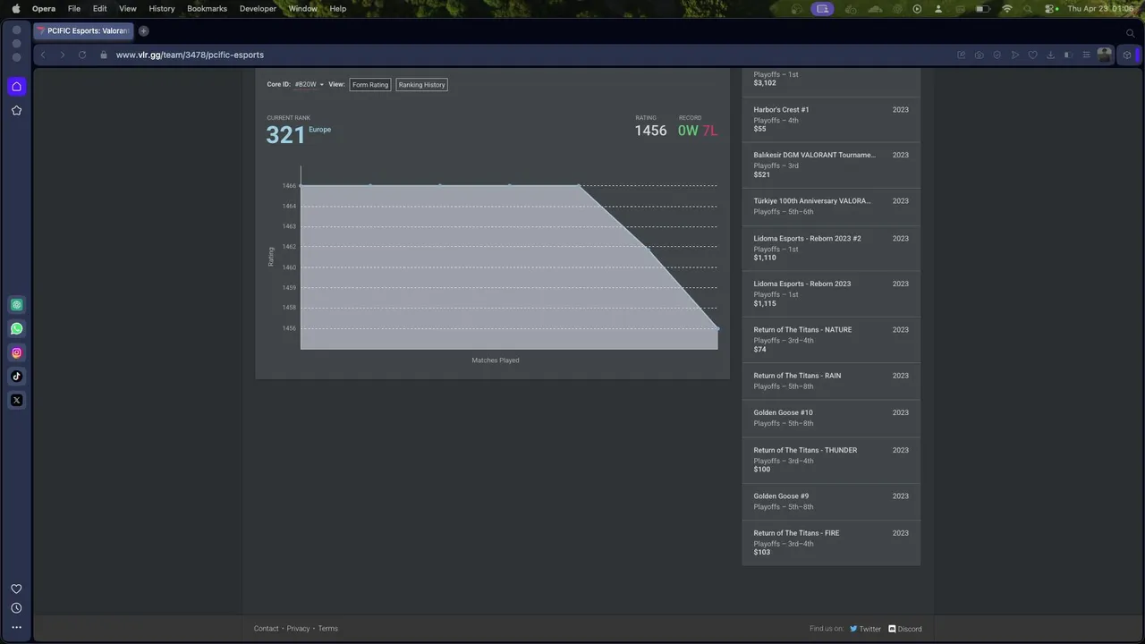Open Golden Goose #9 event
Screen dimensions: 1145x644
[x=831, y=501]
